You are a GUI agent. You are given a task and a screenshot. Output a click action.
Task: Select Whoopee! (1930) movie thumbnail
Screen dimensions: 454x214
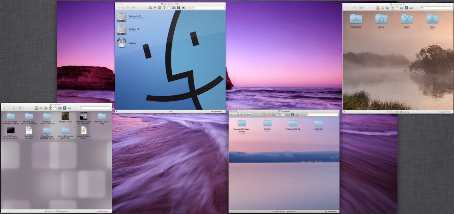point(65,116)
